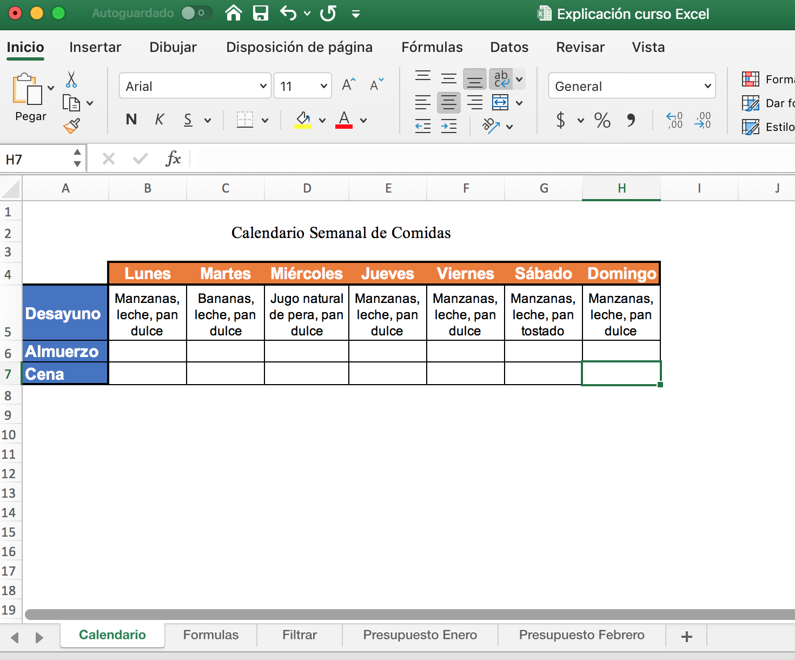Open Conditional Formatting icon
Image resolution: width=795 pixels, height=660 pixels.
(x=751, y=80)
